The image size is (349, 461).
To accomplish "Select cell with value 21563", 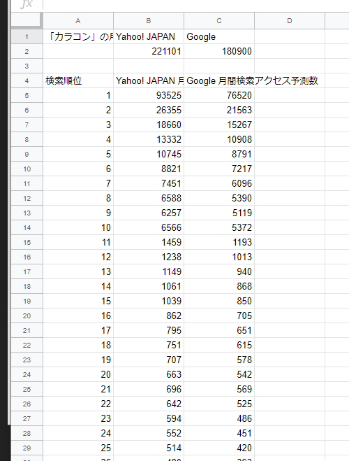I will [x=219, y=111].
